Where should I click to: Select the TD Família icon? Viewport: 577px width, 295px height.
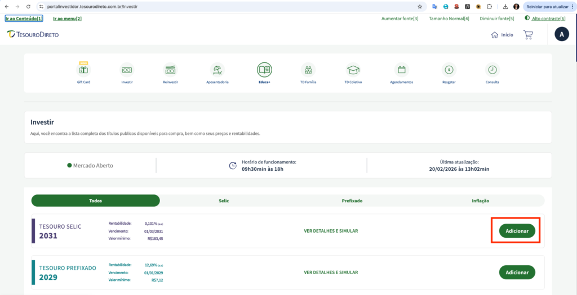(x=308, y=70)
